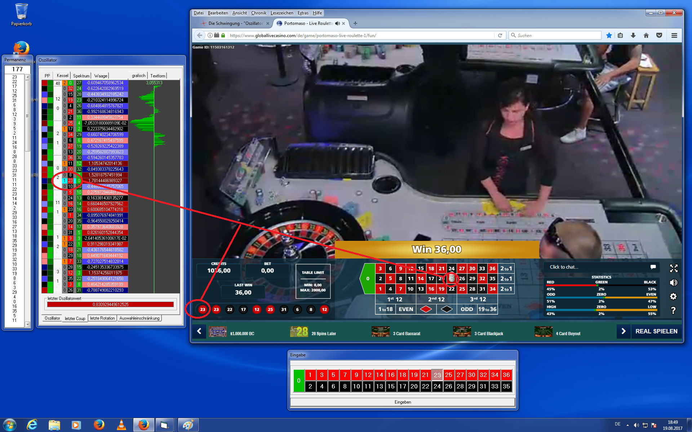Open the Bearbeiten menu
The width and height of the screenshot is (692, 432).
pyautogui.click(x=218, y=13)
